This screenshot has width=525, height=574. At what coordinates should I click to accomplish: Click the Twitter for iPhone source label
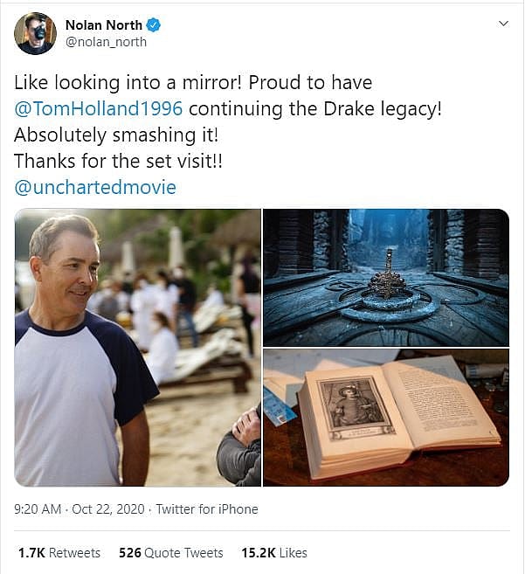coord(207,509)
